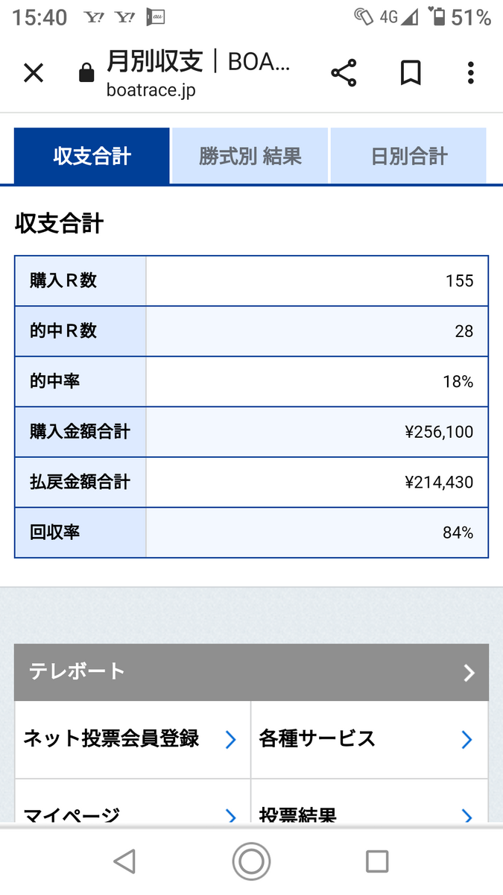
Task: Tap the Android home circle button
Action: tap(251, 861)
